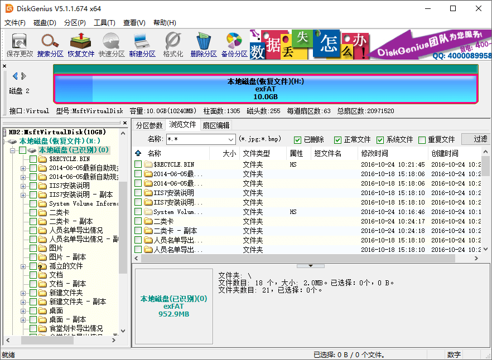Expand the 桌面 tree node

click(x=23, y=311)
